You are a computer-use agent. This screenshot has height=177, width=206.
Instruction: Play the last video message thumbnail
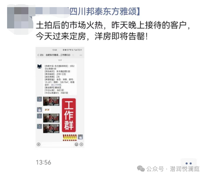click(x=51, y=128)
